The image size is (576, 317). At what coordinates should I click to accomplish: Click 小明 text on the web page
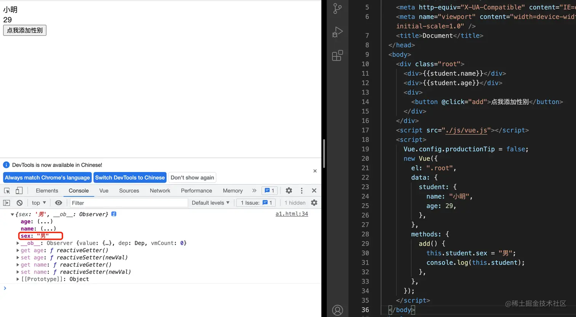tap(10, 10)
